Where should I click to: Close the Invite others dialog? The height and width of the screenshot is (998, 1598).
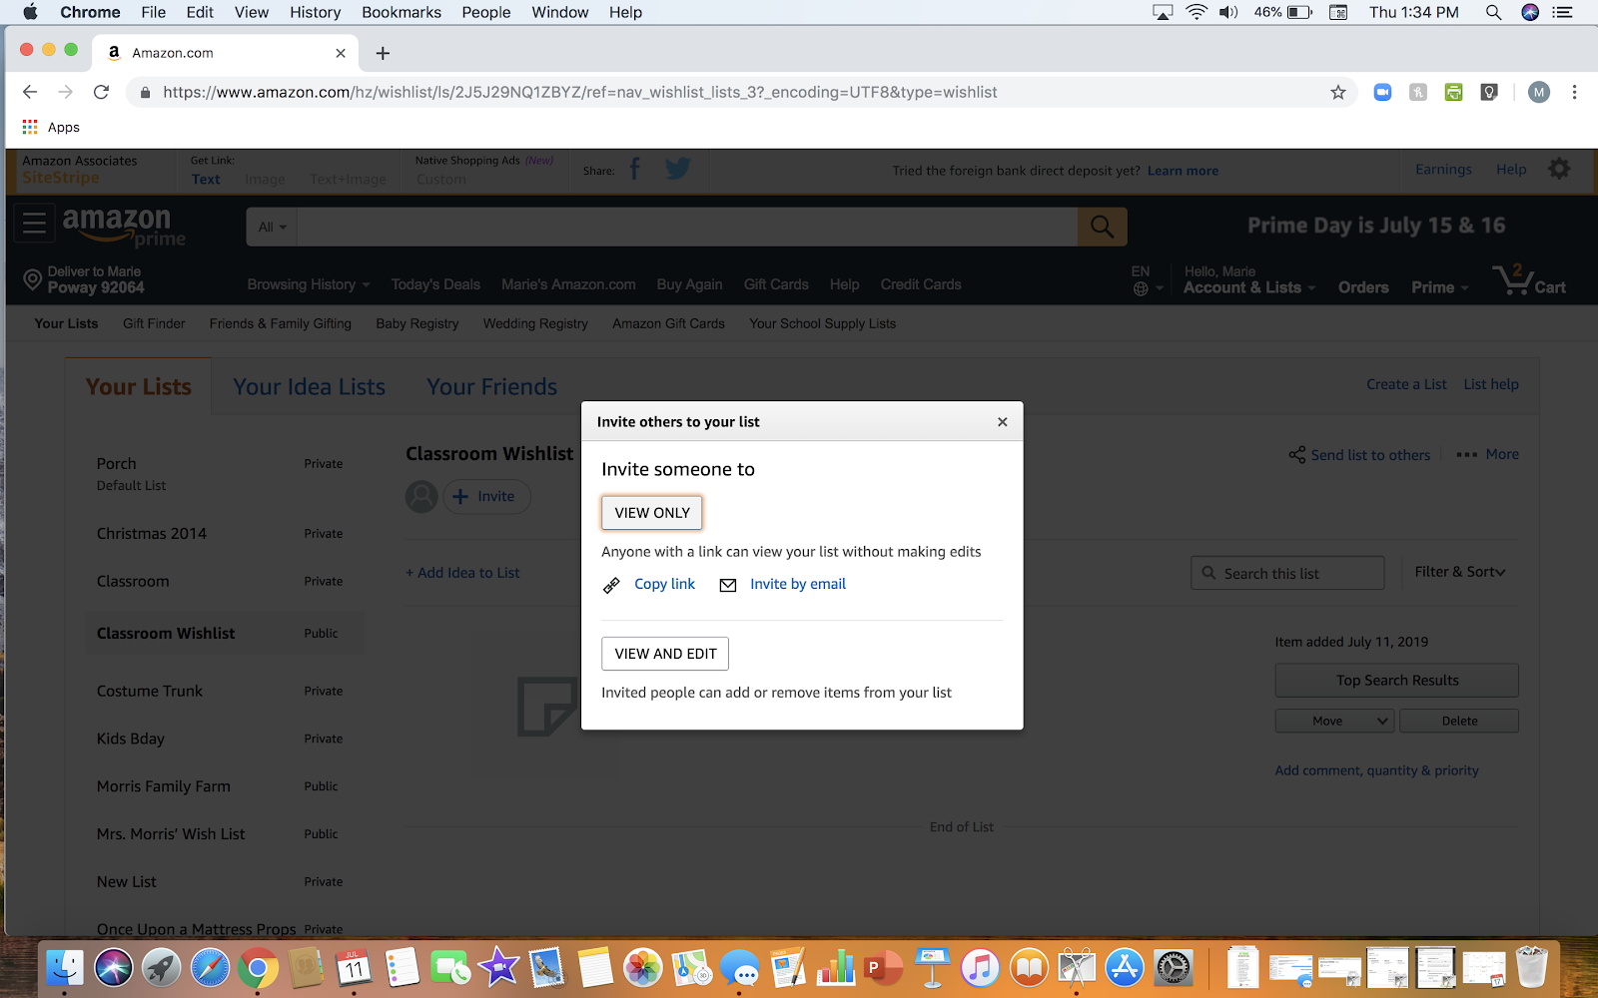(1002, 422)
